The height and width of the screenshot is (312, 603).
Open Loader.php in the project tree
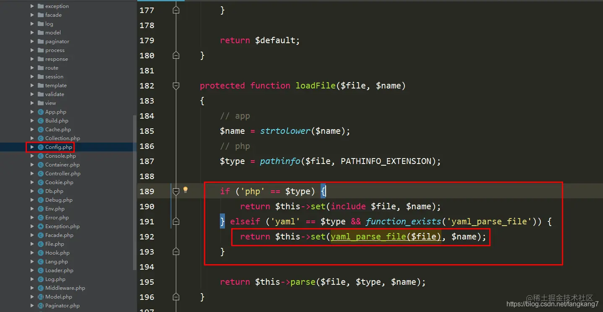coord(59,270)
